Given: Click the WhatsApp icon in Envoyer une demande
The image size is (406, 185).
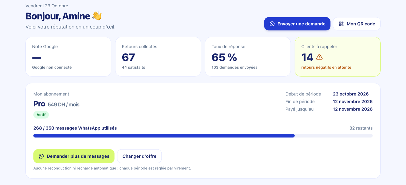Looking at the screenshot, I should (x=272, y=24).
